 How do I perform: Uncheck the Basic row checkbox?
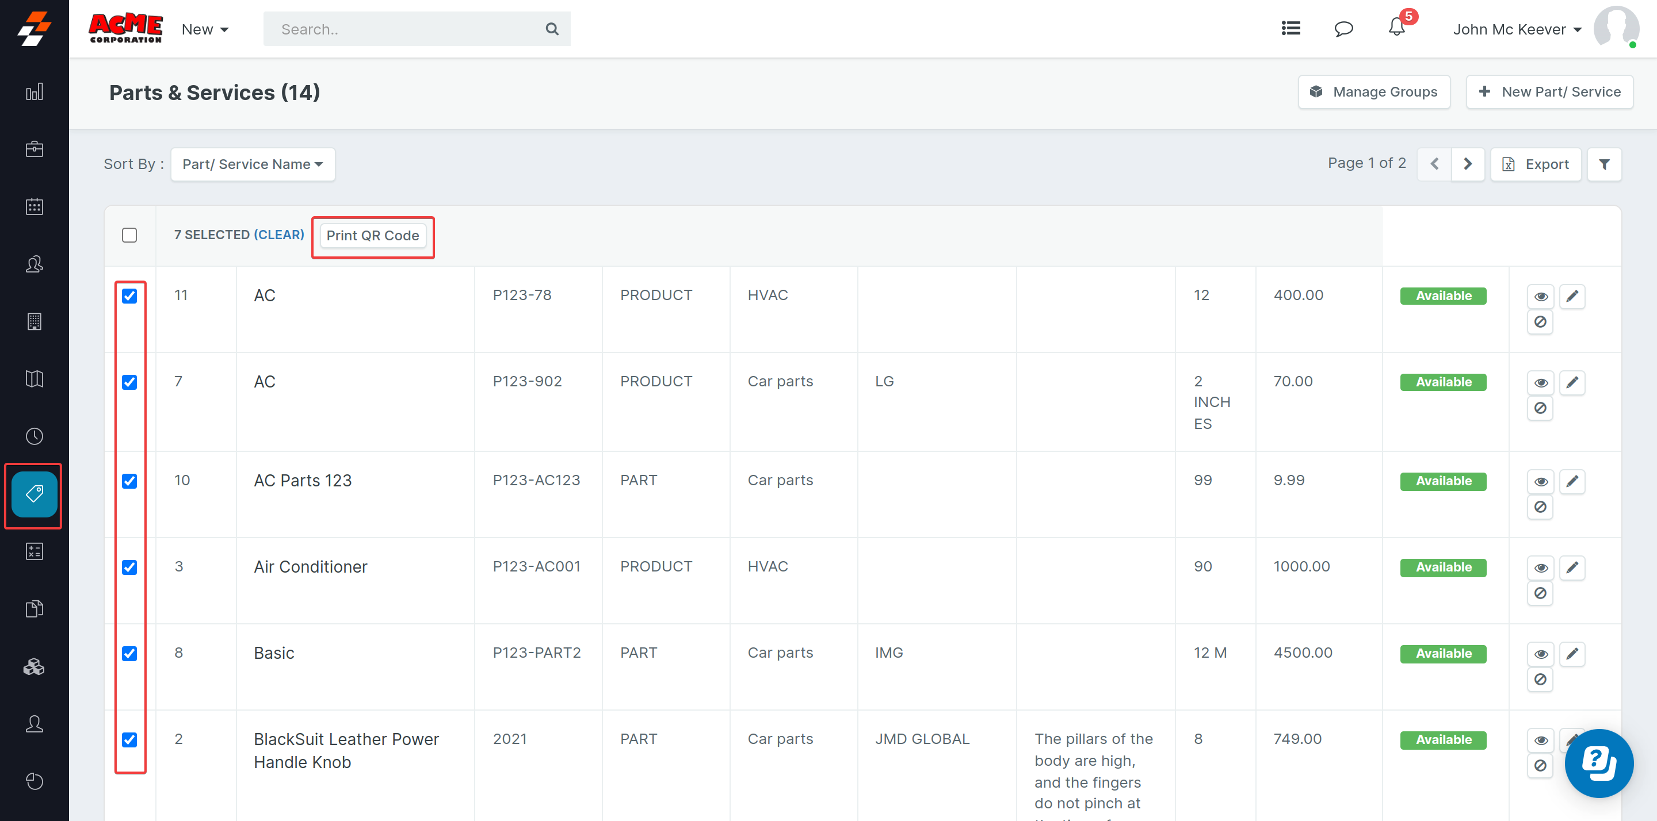129,653
